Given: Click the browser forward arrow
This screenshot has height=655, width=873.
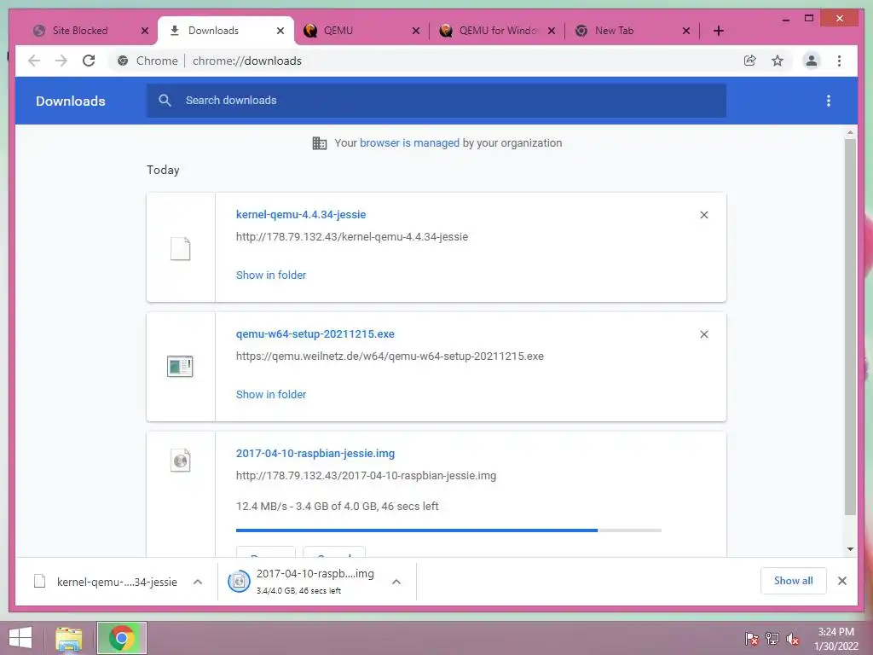Looking at the screenshot, I should pyautogui.click(x=61, y=61).
